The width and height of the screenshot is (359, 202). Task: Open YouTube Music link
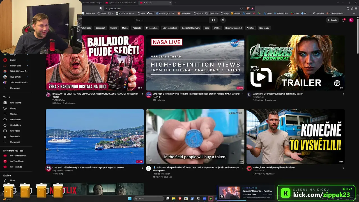17,161
